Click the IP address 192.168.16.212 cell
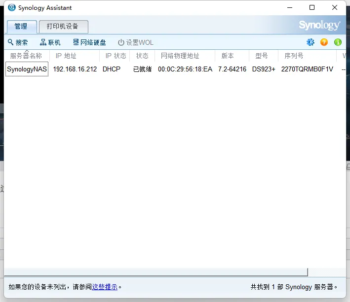 [75, 69]
